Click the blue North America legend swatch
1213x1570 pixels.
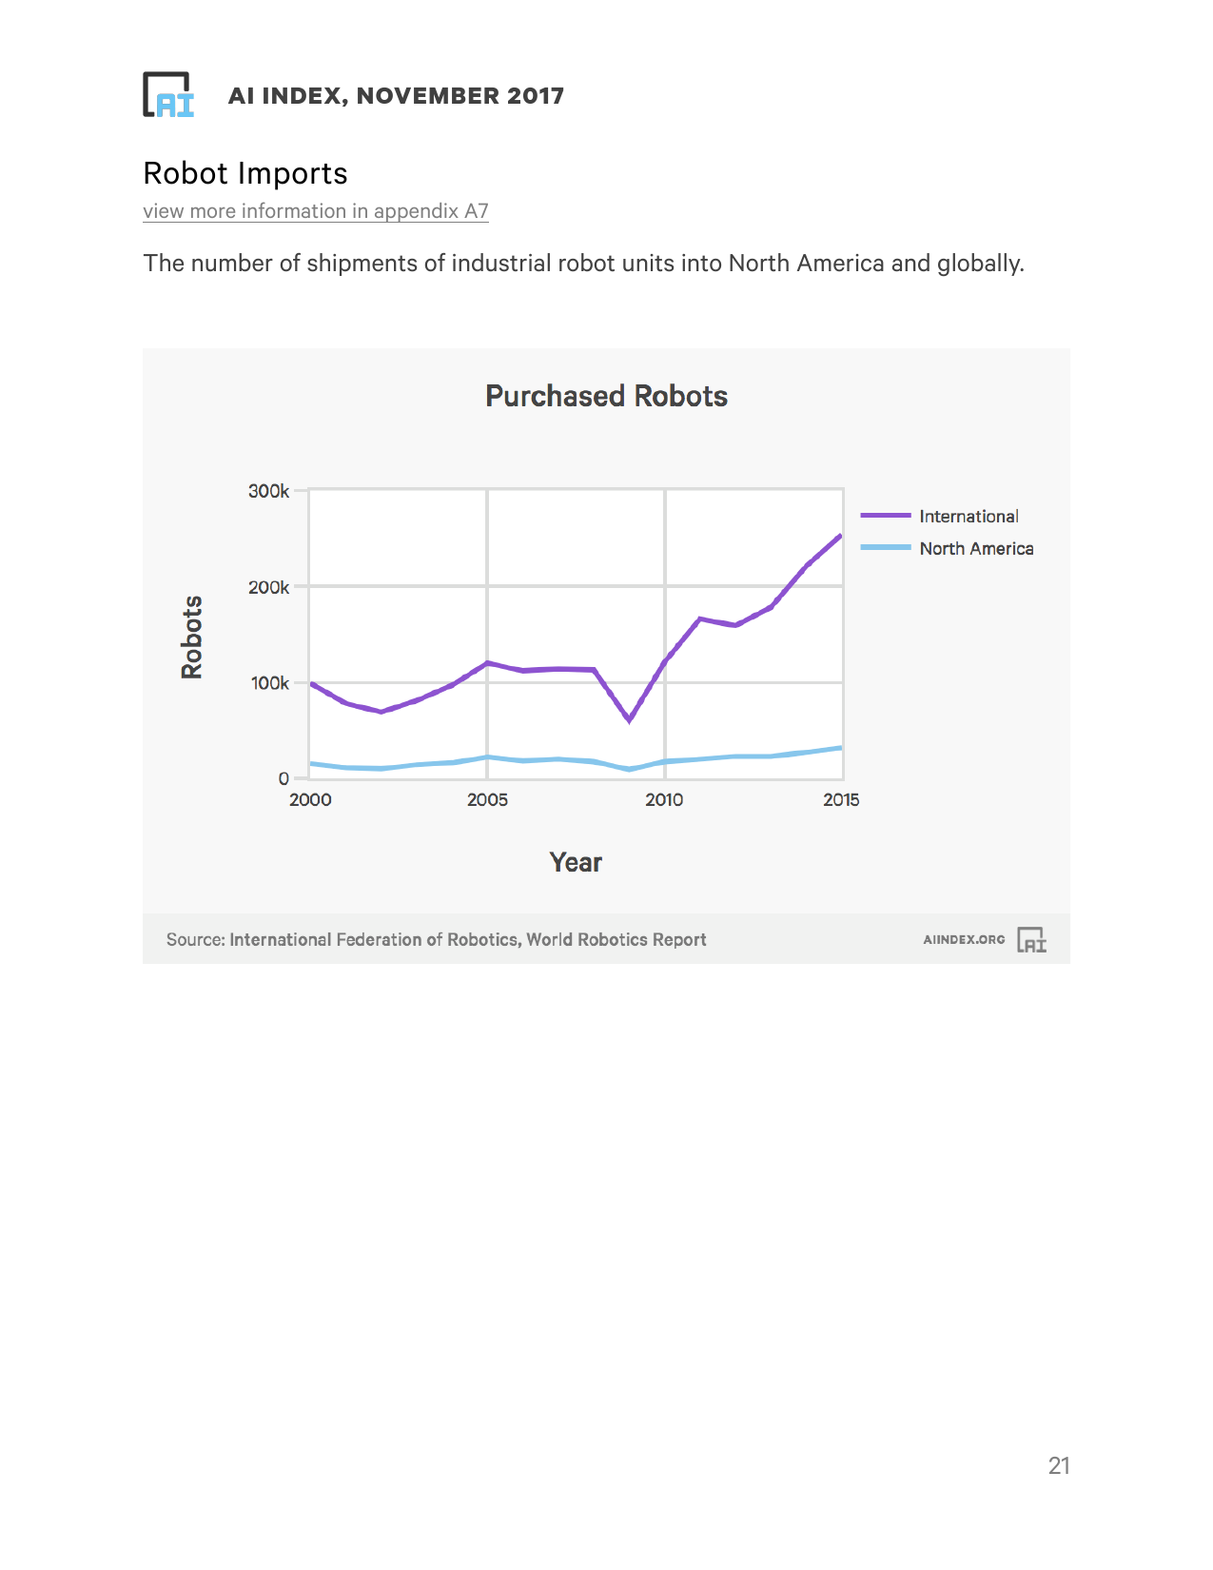885,548
